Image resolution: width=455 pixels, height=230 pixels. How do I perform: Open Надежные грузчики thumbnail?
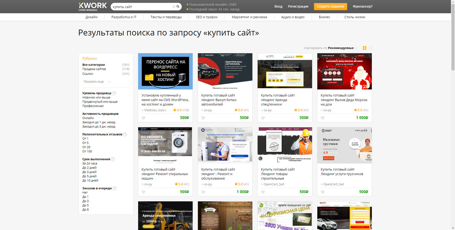click(344, 145)
